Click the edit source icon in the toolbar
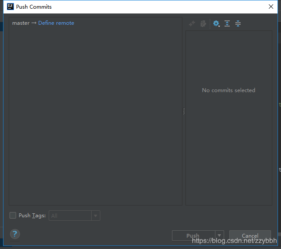 pos(203,23)
